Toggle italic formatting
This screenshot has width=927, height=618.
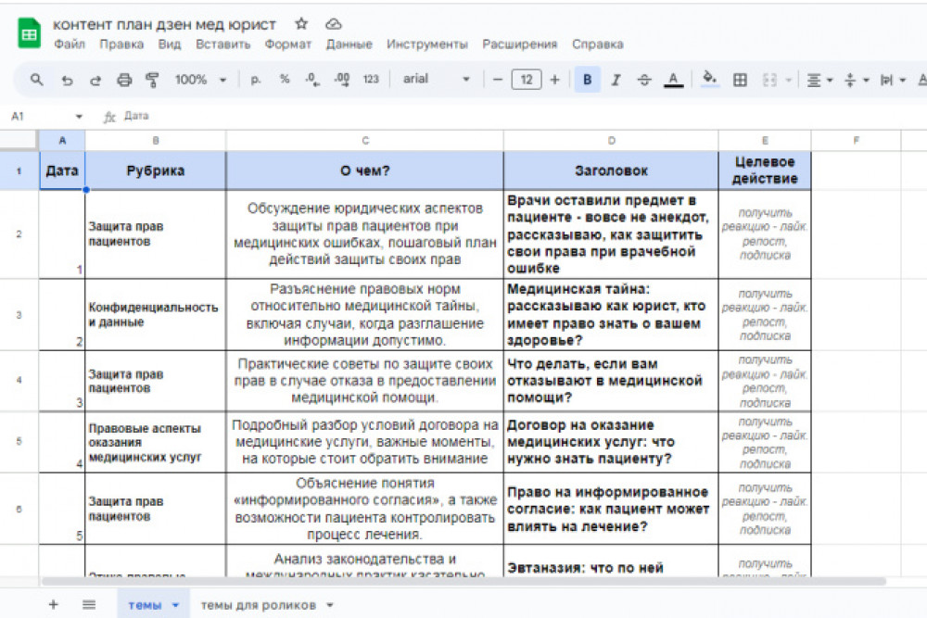(616, 80)
